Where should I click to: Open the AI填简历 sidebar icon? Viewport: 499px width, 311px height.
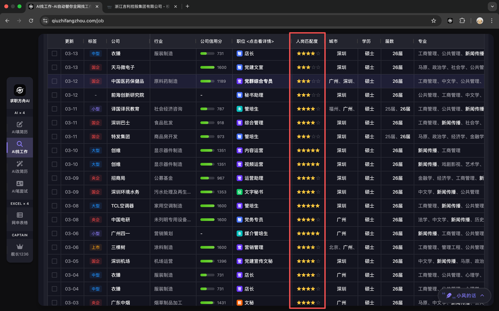(20, 124)
